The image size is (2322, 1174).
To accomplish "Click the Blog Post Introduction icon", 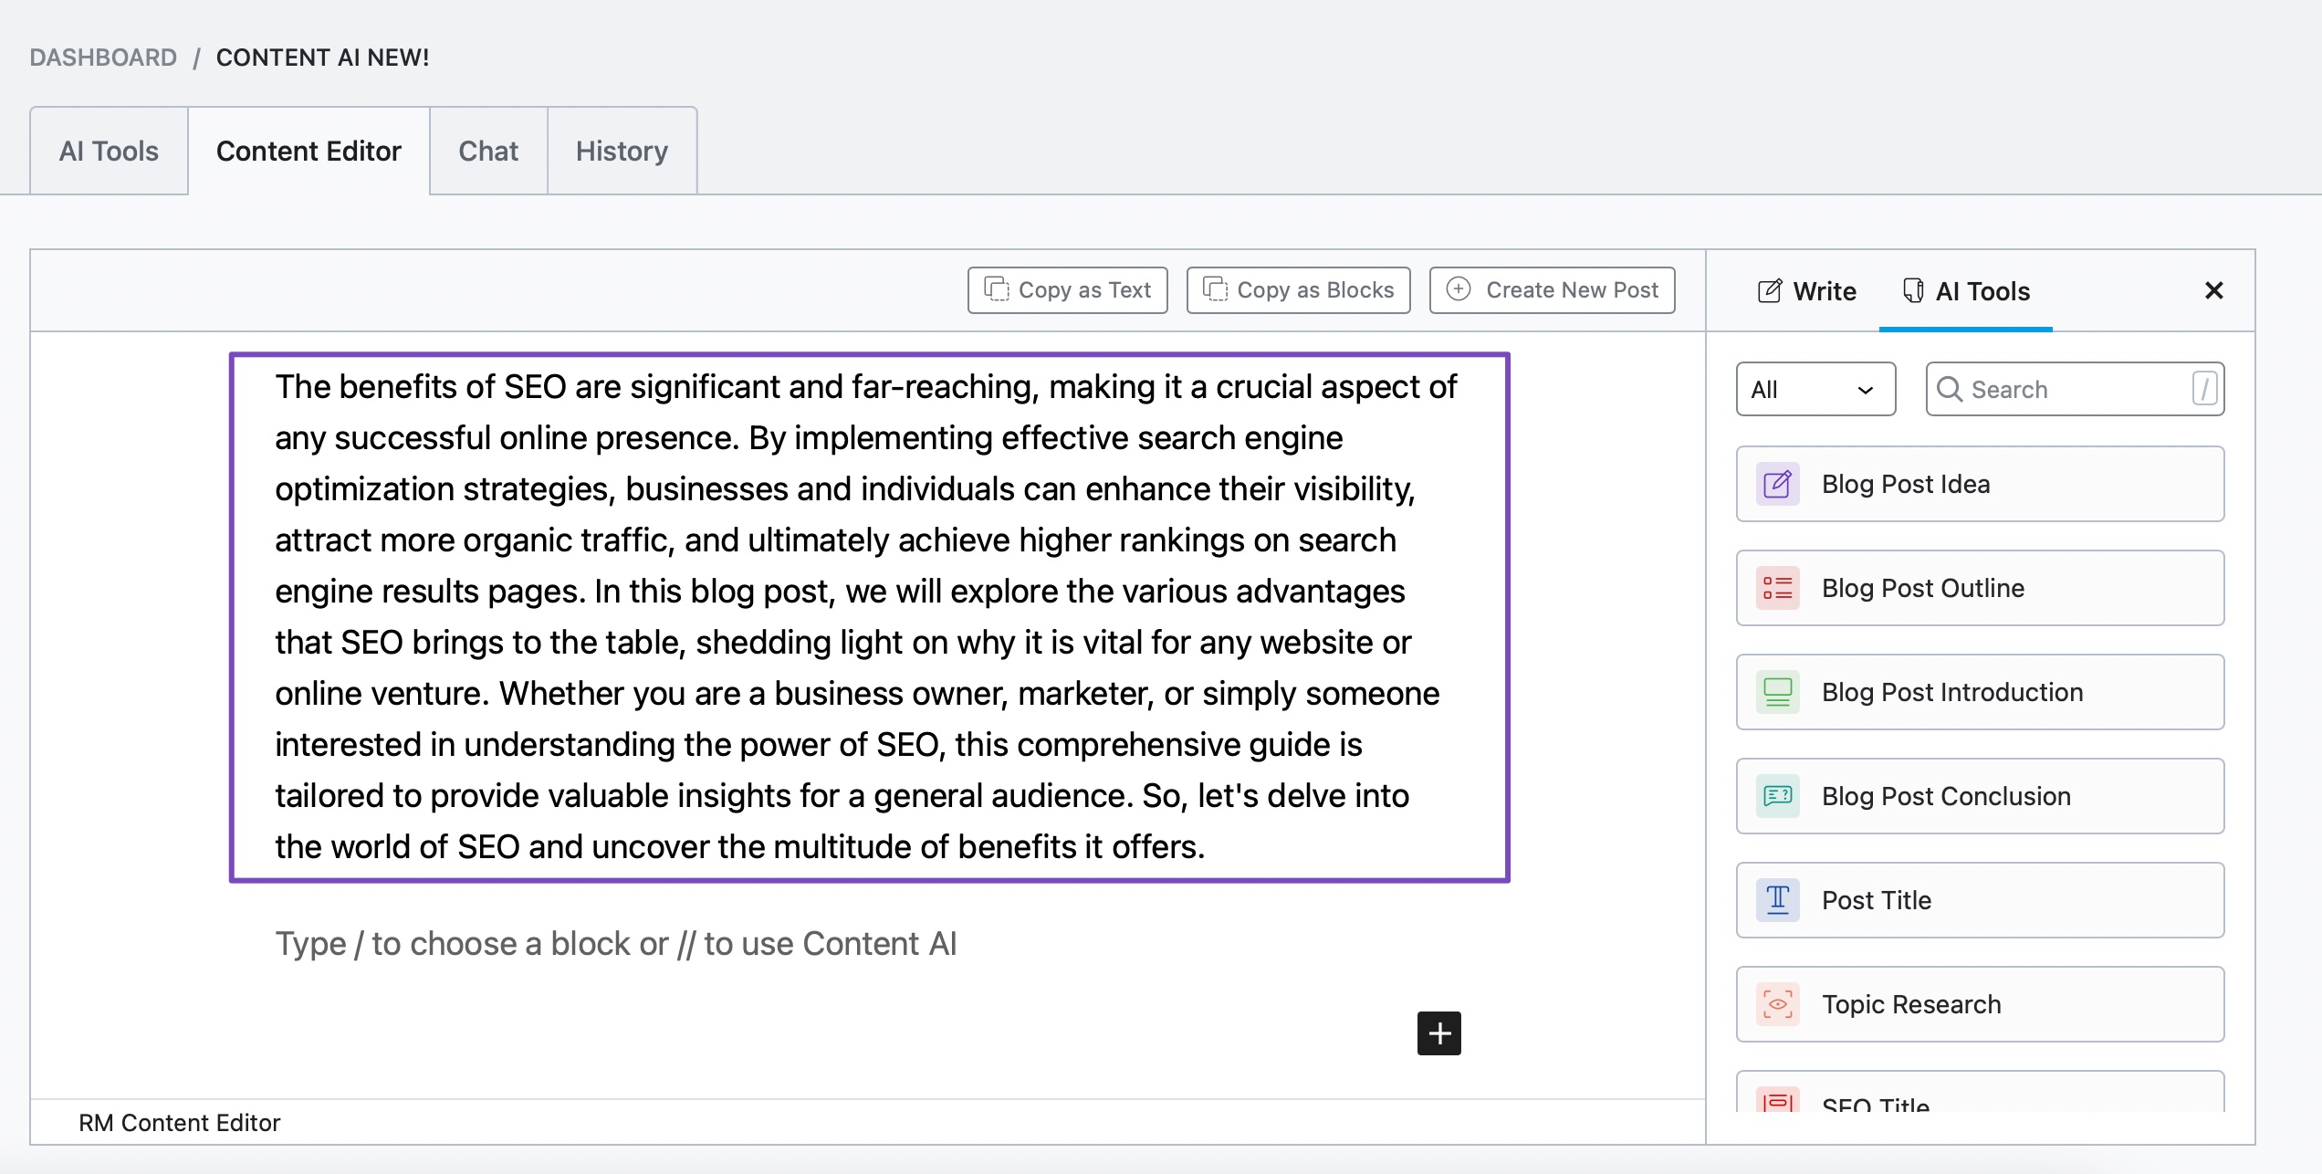I will (x=1777, y=692).
